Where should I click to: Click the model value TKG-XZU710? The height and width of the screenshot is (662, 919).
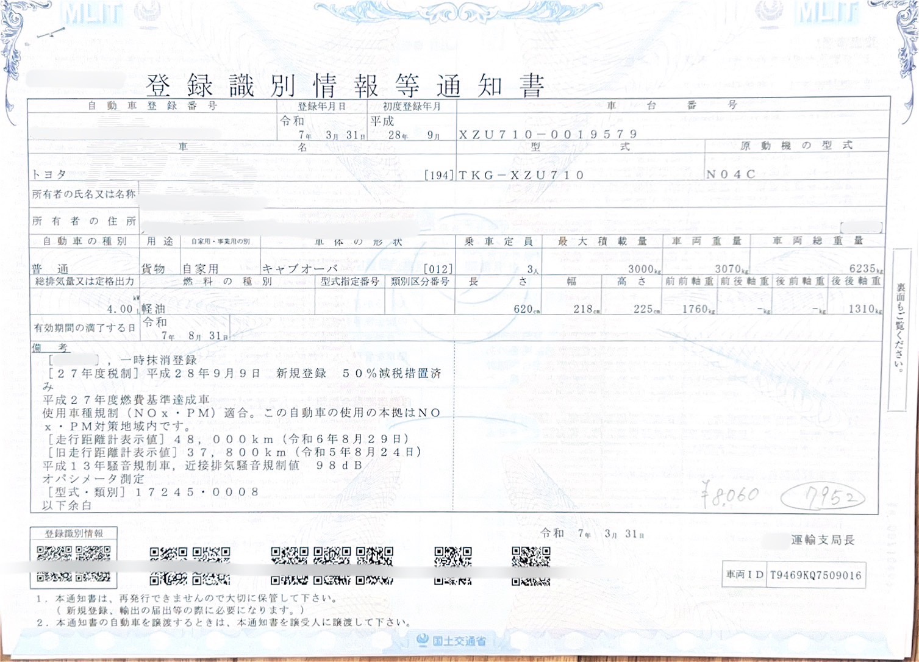pyautogui.click(x=521, y=175)
